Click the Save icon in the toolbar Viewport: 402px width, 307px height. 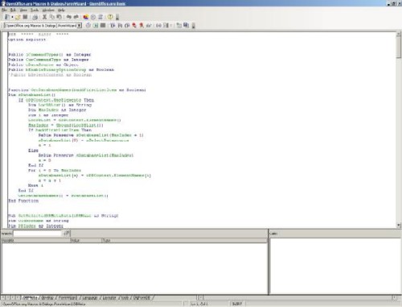pos(25,17)
